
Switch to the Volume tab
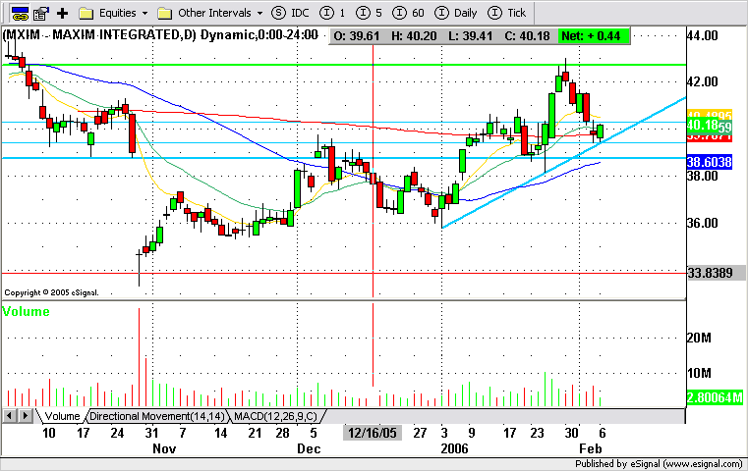(x=63, y=416)
